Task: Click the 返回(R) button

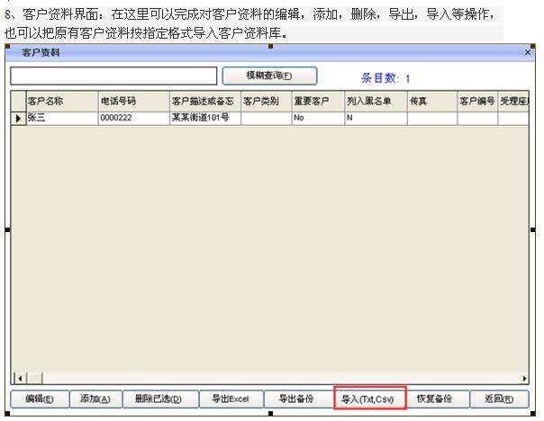Action: click(x=500, y=399)
